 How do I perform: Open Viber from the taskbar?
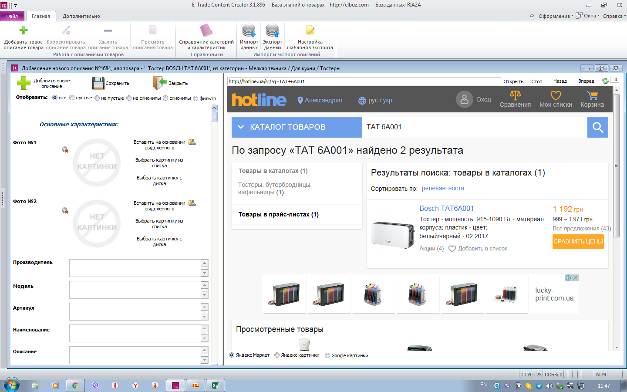pyautogui.click(x=95, y=385)
